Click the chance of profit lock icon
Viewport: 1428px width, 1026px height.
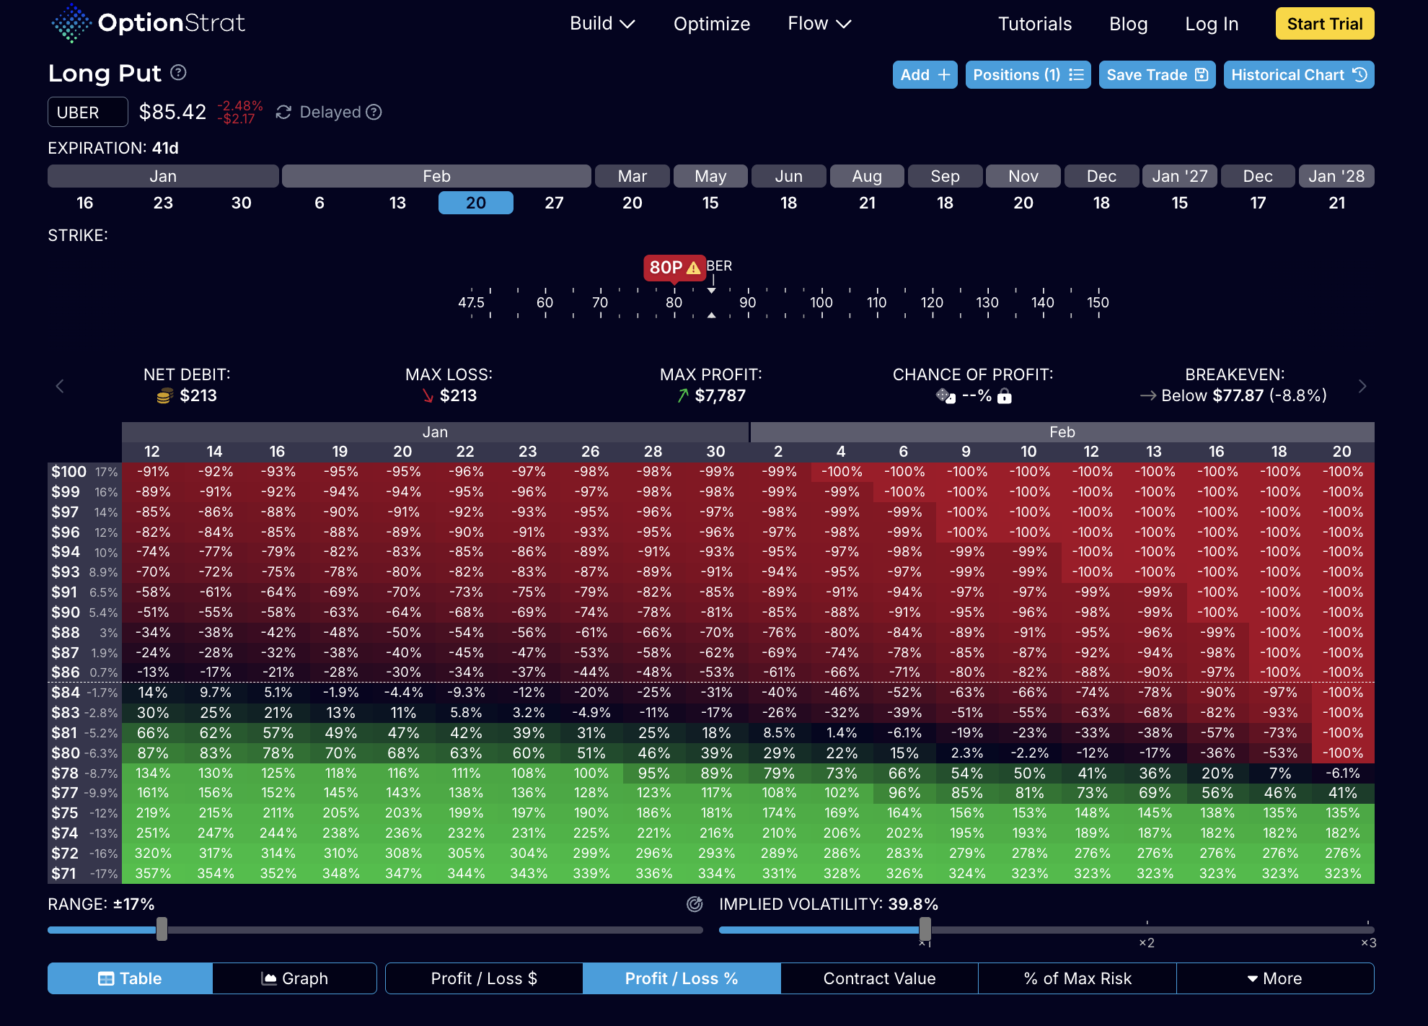[1005, 396]
